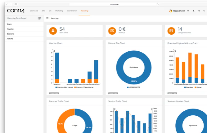Click the 7 days donut center label
This screenshot has height=133, width=207.
coord(74,126)
